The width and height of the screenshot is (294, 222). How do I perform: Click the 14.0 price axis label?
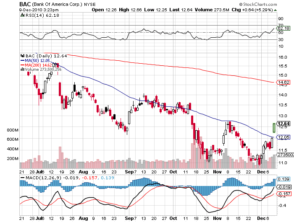point(283,95)
